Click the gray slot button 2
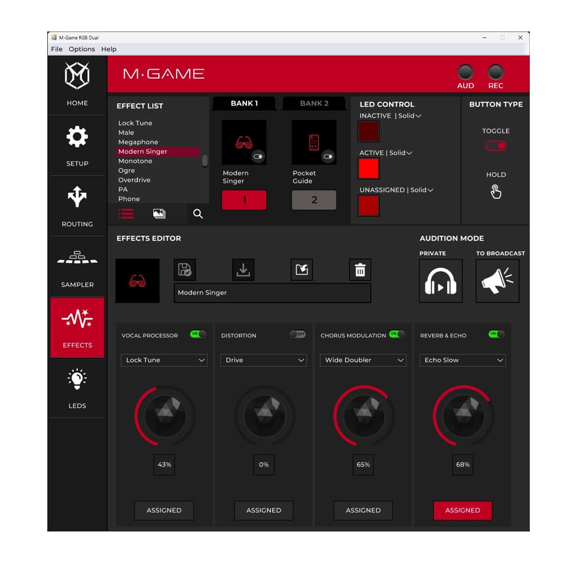The image size is (563, 563). (x=314, y=200)
